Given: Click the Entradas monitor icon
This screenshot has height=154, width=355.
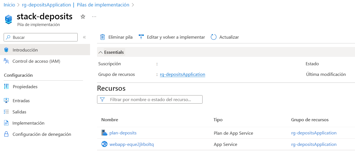Looking at the screenshot, I should pos(6,101).
